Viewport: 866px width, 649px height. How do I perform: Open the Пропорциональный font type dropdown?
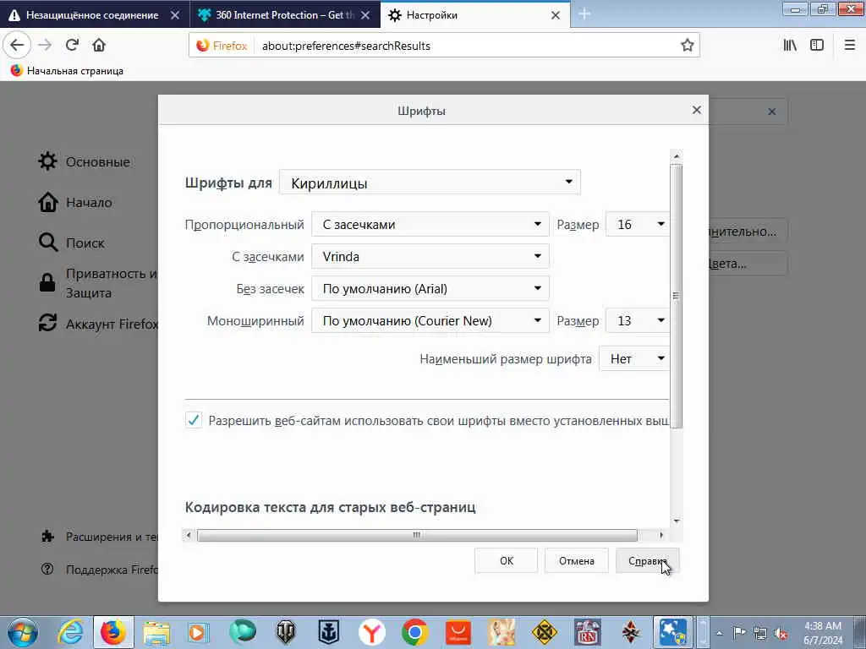pyautogui.click(x=430, y=224)
